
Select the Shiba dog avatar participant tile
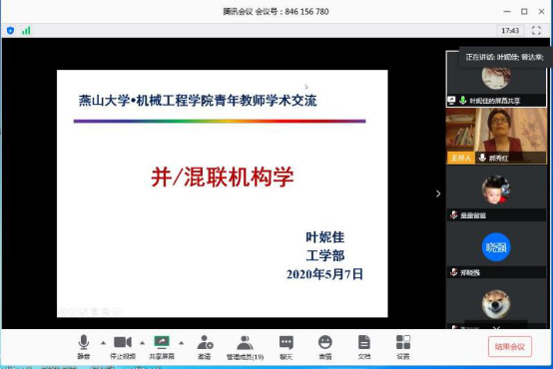pos(496,305)
